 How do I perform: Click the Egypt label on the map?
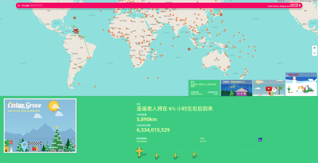point(142,22)
